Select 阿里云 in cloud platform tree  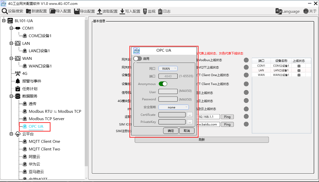click(34, 157)
